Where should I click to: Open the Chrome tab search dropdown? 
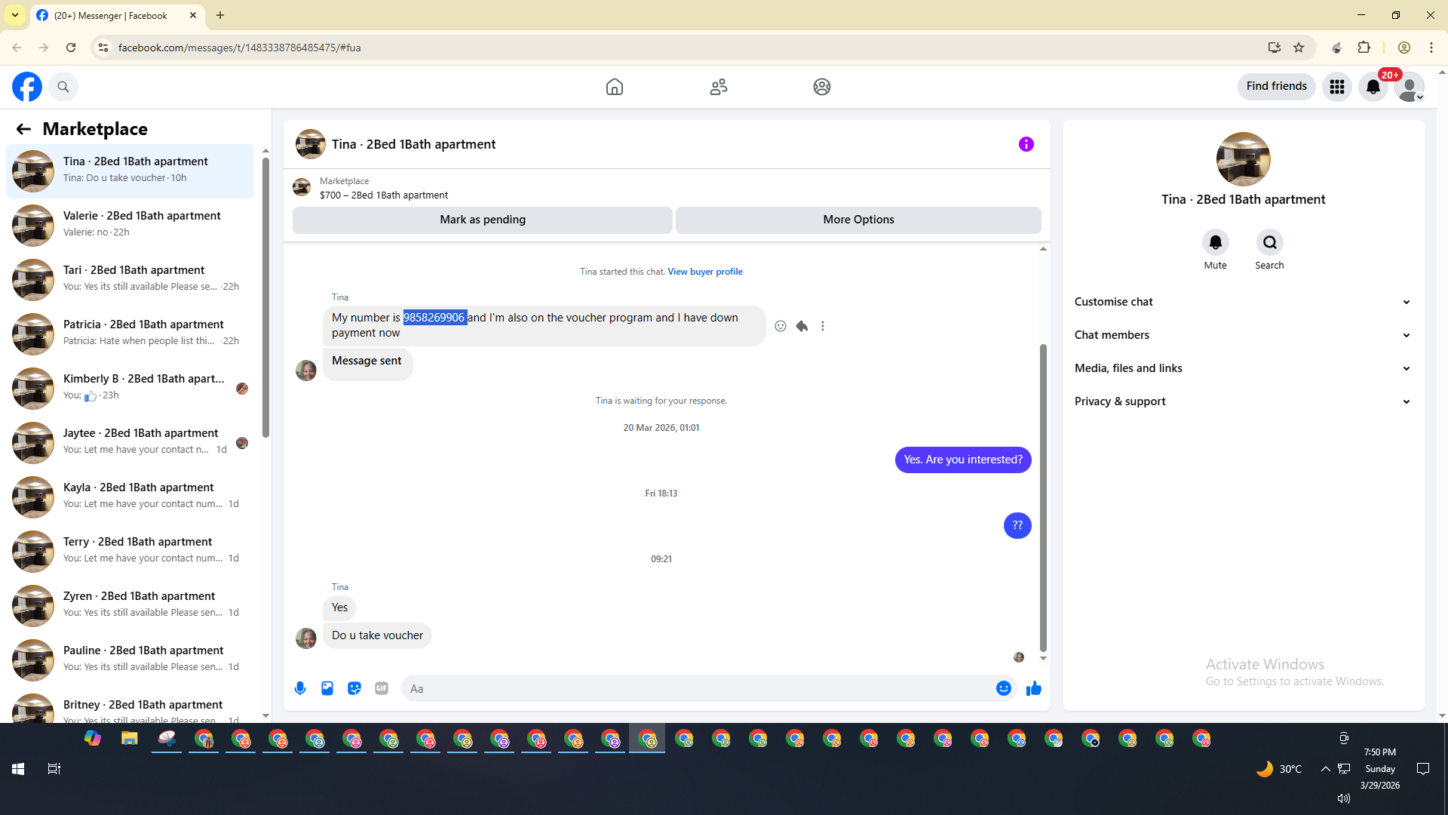click(15, 15)
